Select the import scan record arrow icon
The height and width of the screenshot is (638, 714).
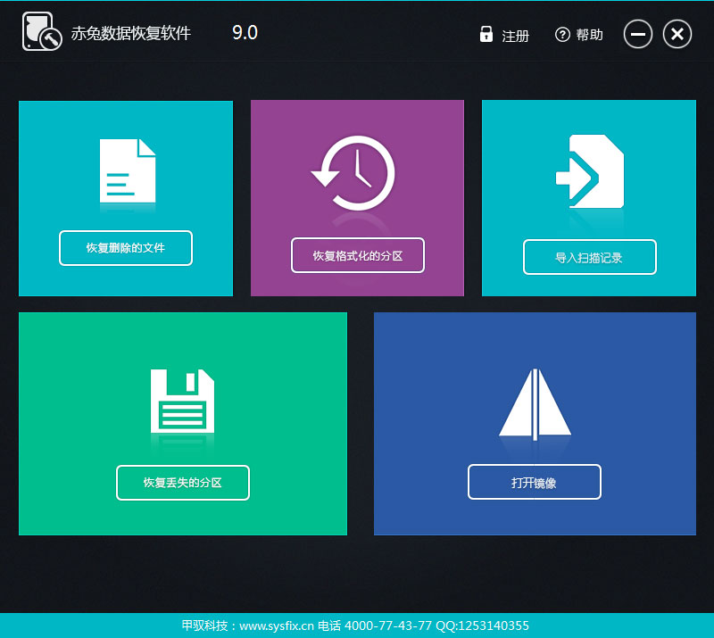pos(589,171)
